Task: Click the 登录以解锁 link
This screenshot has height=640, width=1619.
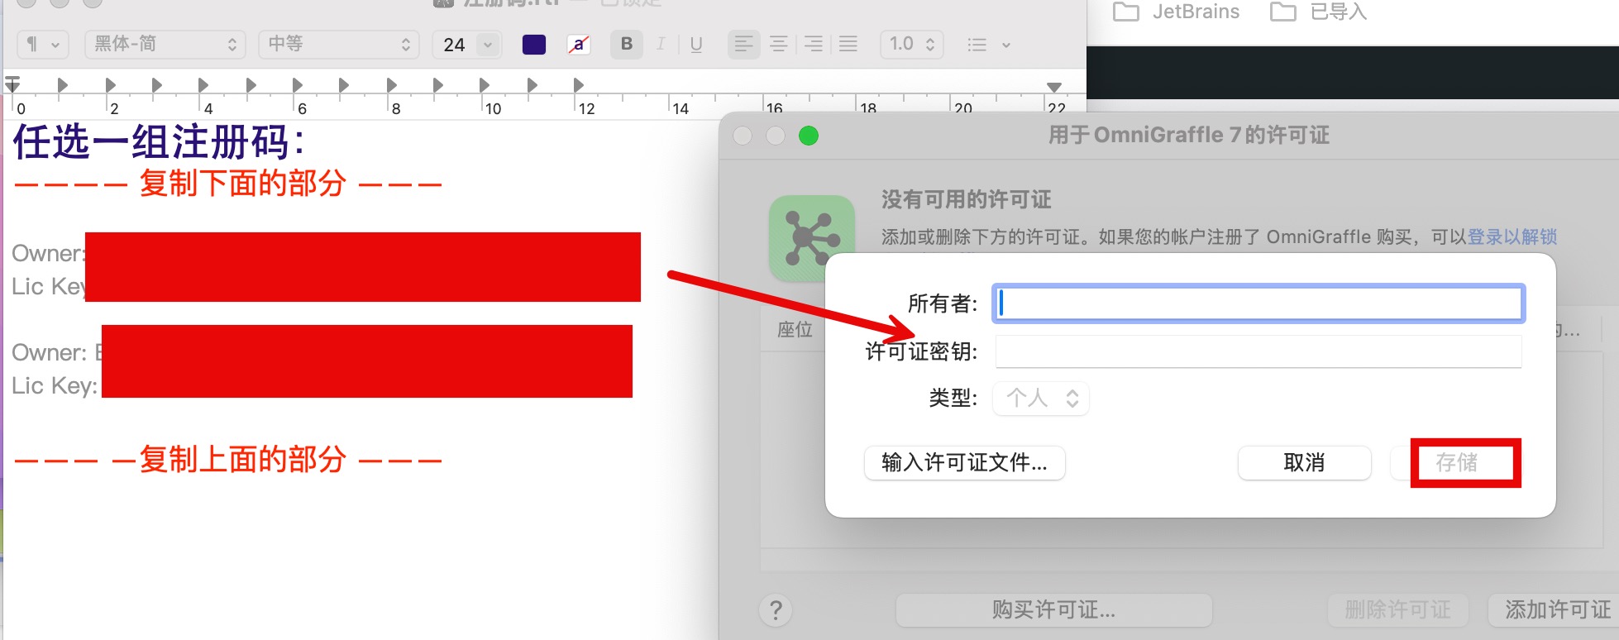Action: click(x=1512, y=237)
